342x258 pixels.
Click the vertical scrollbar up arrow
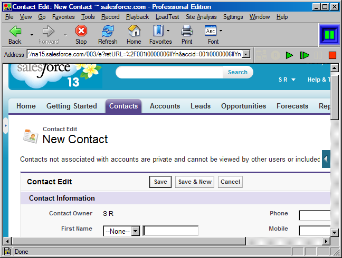tap(335, 68)
